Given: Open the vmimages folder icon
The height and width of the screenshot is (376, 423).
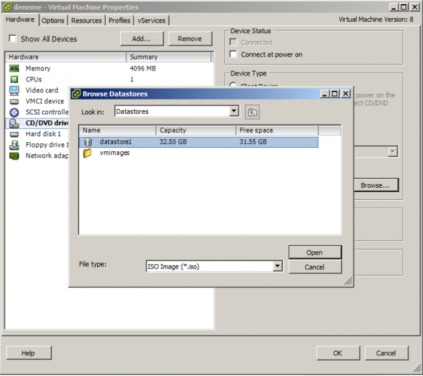Looking at the screenshot, I should pos(88,153).
